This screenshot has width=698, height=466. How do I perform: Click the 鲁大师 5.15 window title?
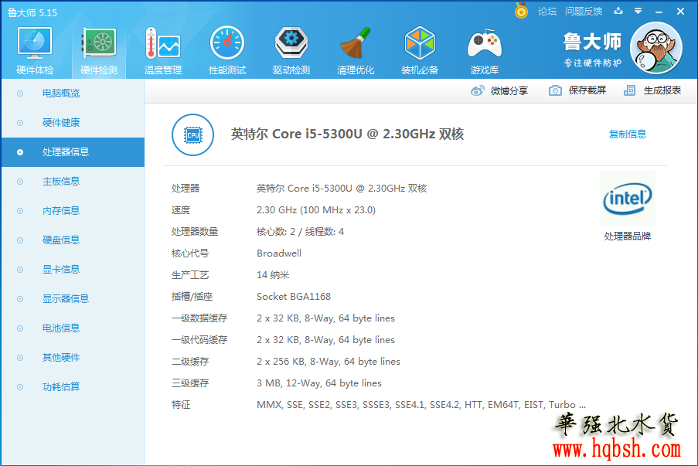point(32,13)
